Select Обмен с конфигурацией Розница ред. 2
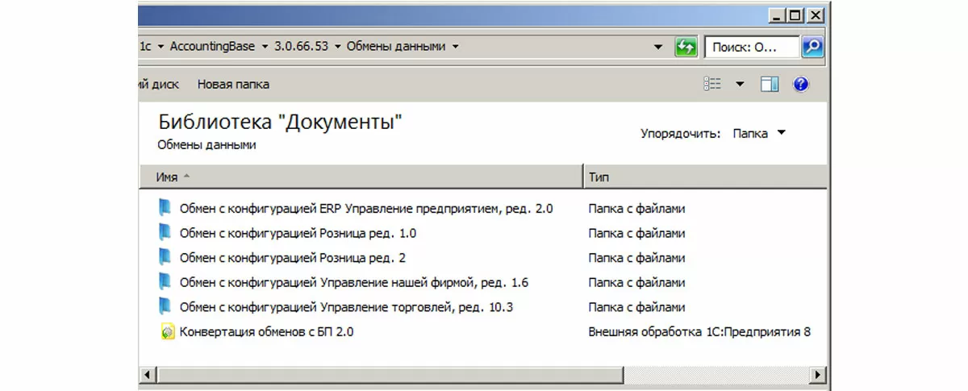Image resolution: width=968 pixels, height=391 pixels. point(292,257)
